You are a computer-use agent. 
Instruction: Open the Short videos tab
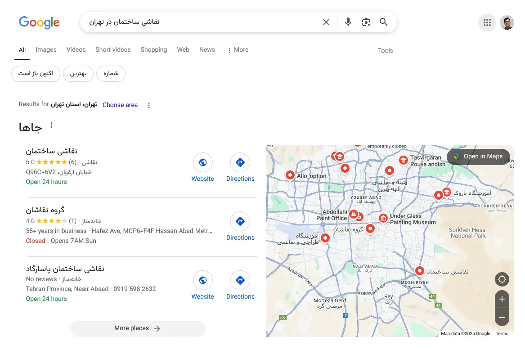[x=113, y=50]
